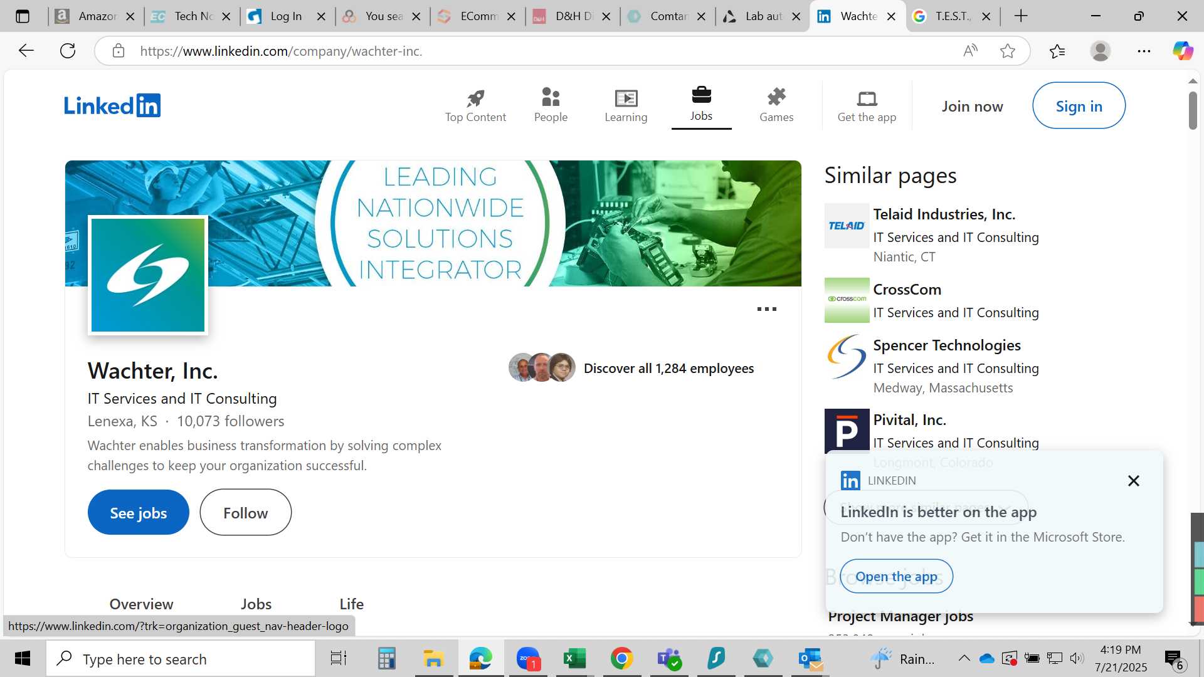The width and height of the screenshot is (1204, 677).
Task: Open browser profile avatar icon
Action: [x=1101, y=51]
